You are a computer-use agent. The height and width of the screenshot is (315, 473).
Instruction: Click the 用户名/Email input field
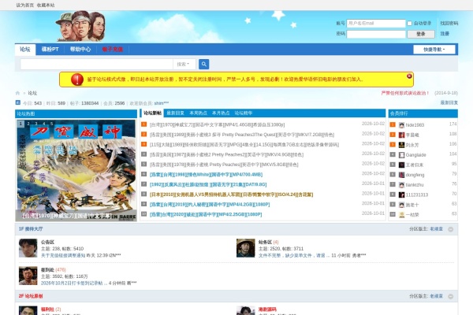coord(376,23)
